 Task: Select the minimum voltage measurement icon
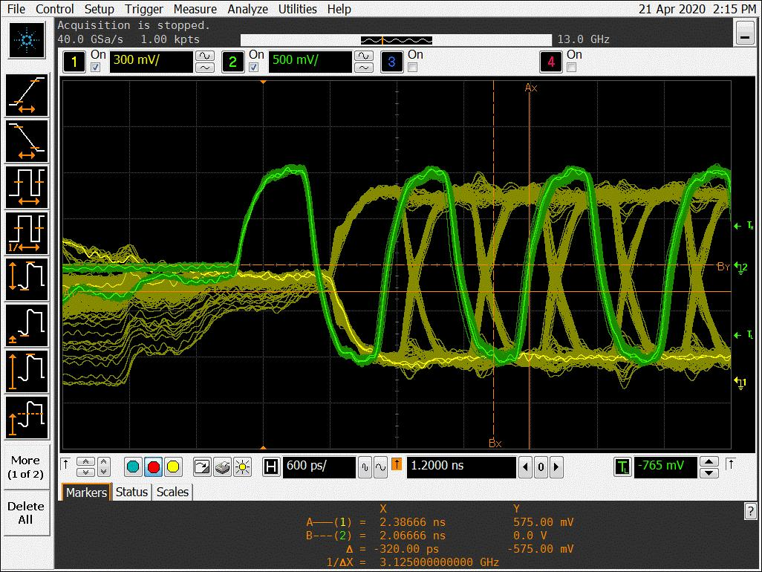click(x=27, y=325)
